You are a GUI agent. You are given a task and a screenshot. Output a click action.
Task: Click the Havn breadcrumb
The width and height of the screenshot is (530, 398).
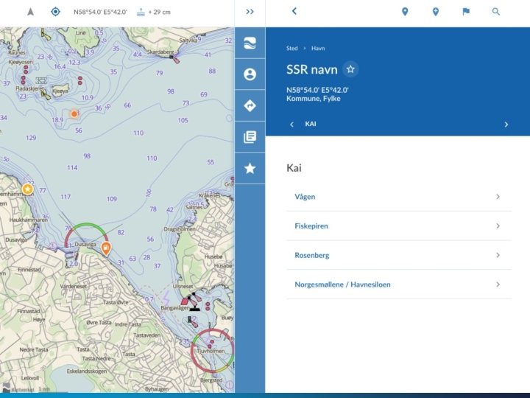(318, 49)
